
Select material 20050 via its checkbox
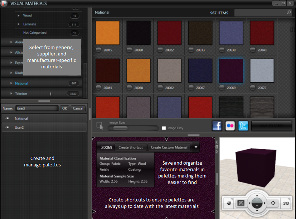pyautogui.click(x=129, y=88)
